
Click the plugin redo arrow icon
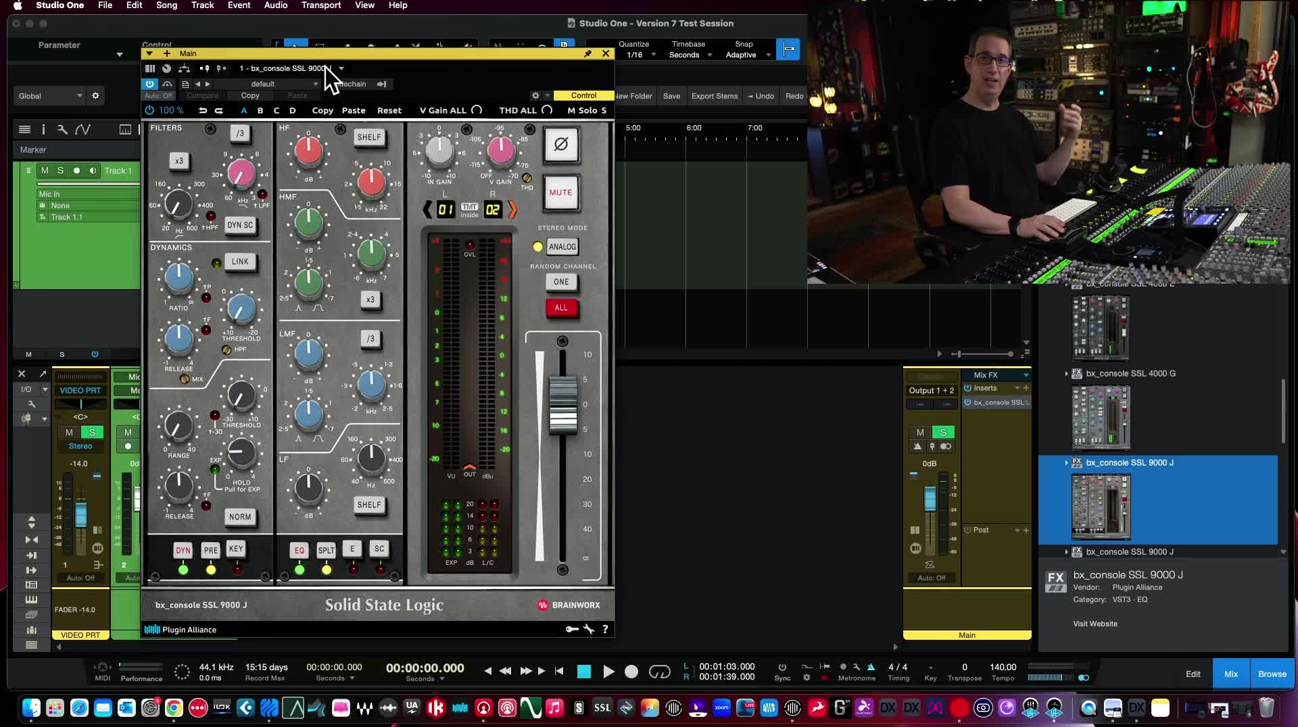(x=218, y=110)
